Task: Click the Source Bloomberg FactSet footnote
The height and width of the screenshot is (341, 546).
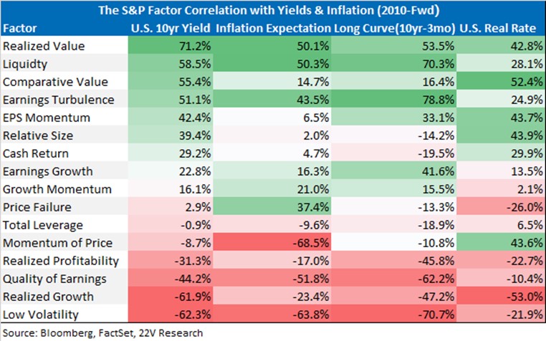Action: tap(102, 333)
